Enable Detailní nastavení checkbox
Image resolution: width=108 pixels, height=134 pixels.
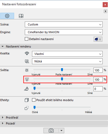pyautogui.click(x=26, y=39)
